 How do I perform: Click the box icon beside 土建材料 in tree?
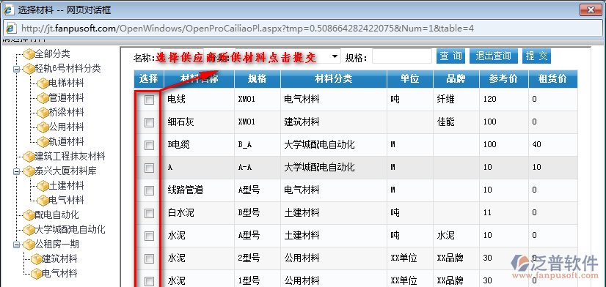pos(43,186)
